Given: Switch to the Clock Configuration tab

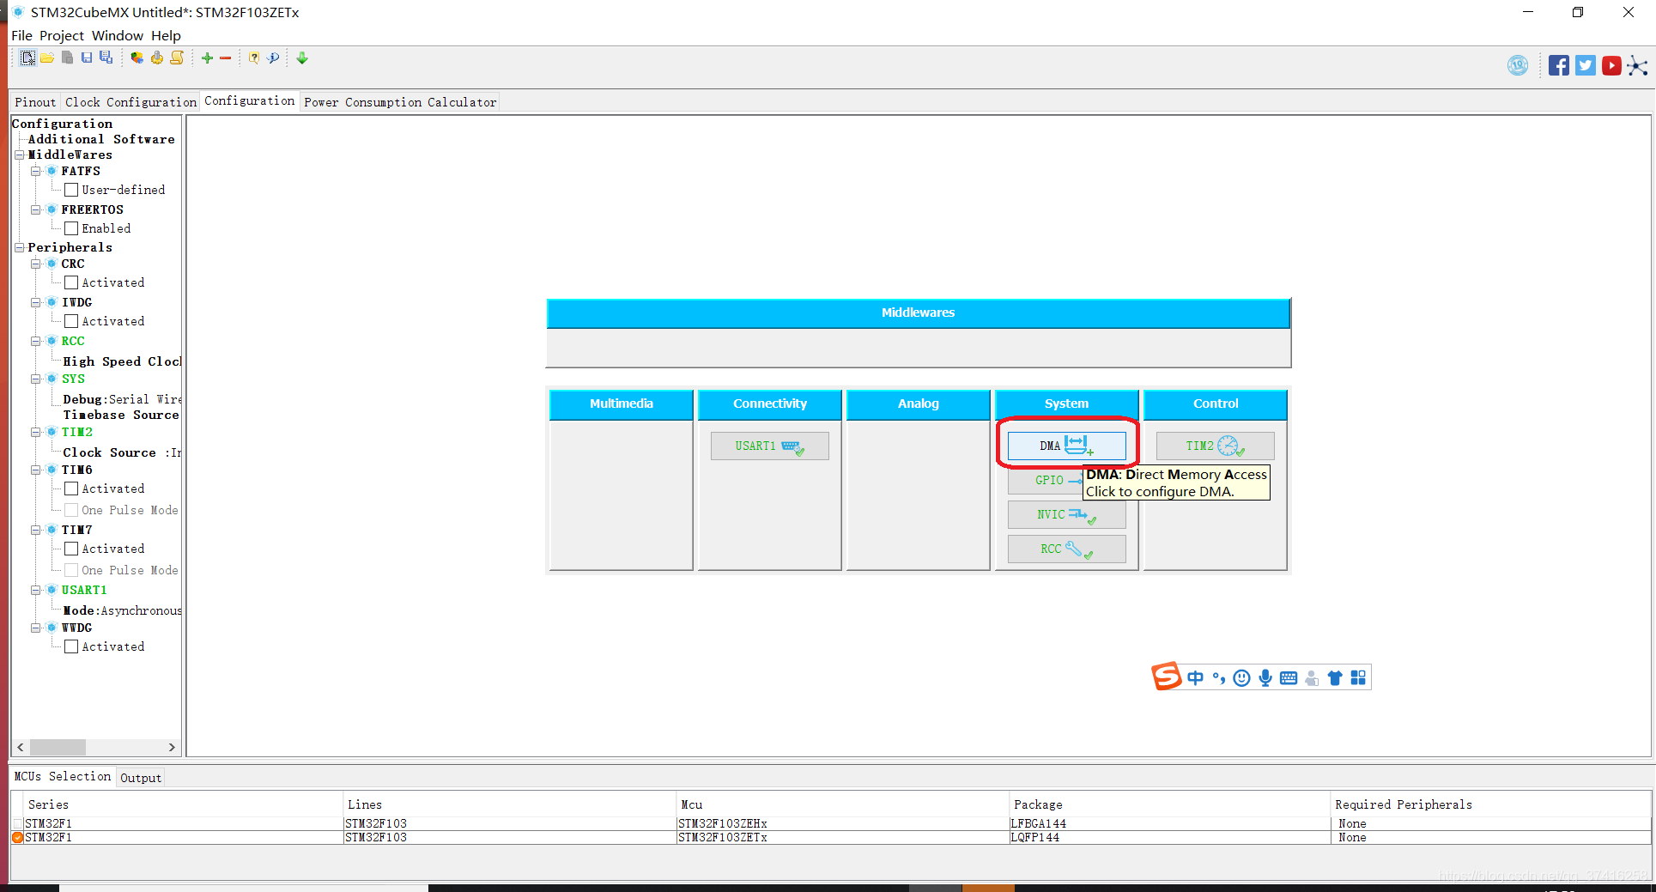Looking at the screenshot, I should coord(130,102).
